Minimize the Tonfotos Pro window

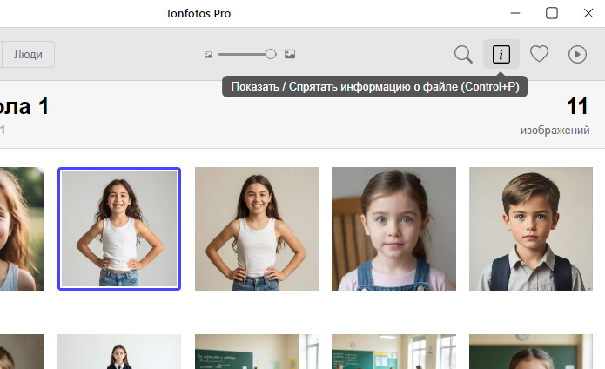511,13
